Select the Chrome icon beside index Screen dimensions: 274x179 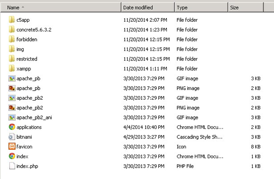tap(12, 156)
